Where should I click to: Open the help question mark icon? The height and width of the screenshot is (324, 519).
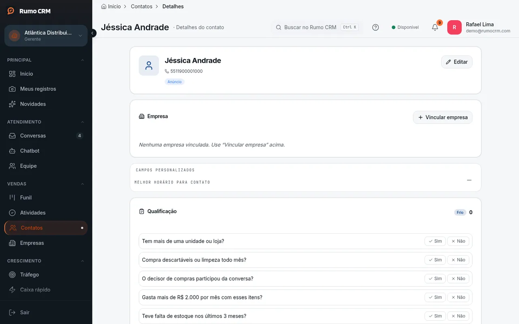(x=375, y=28)
